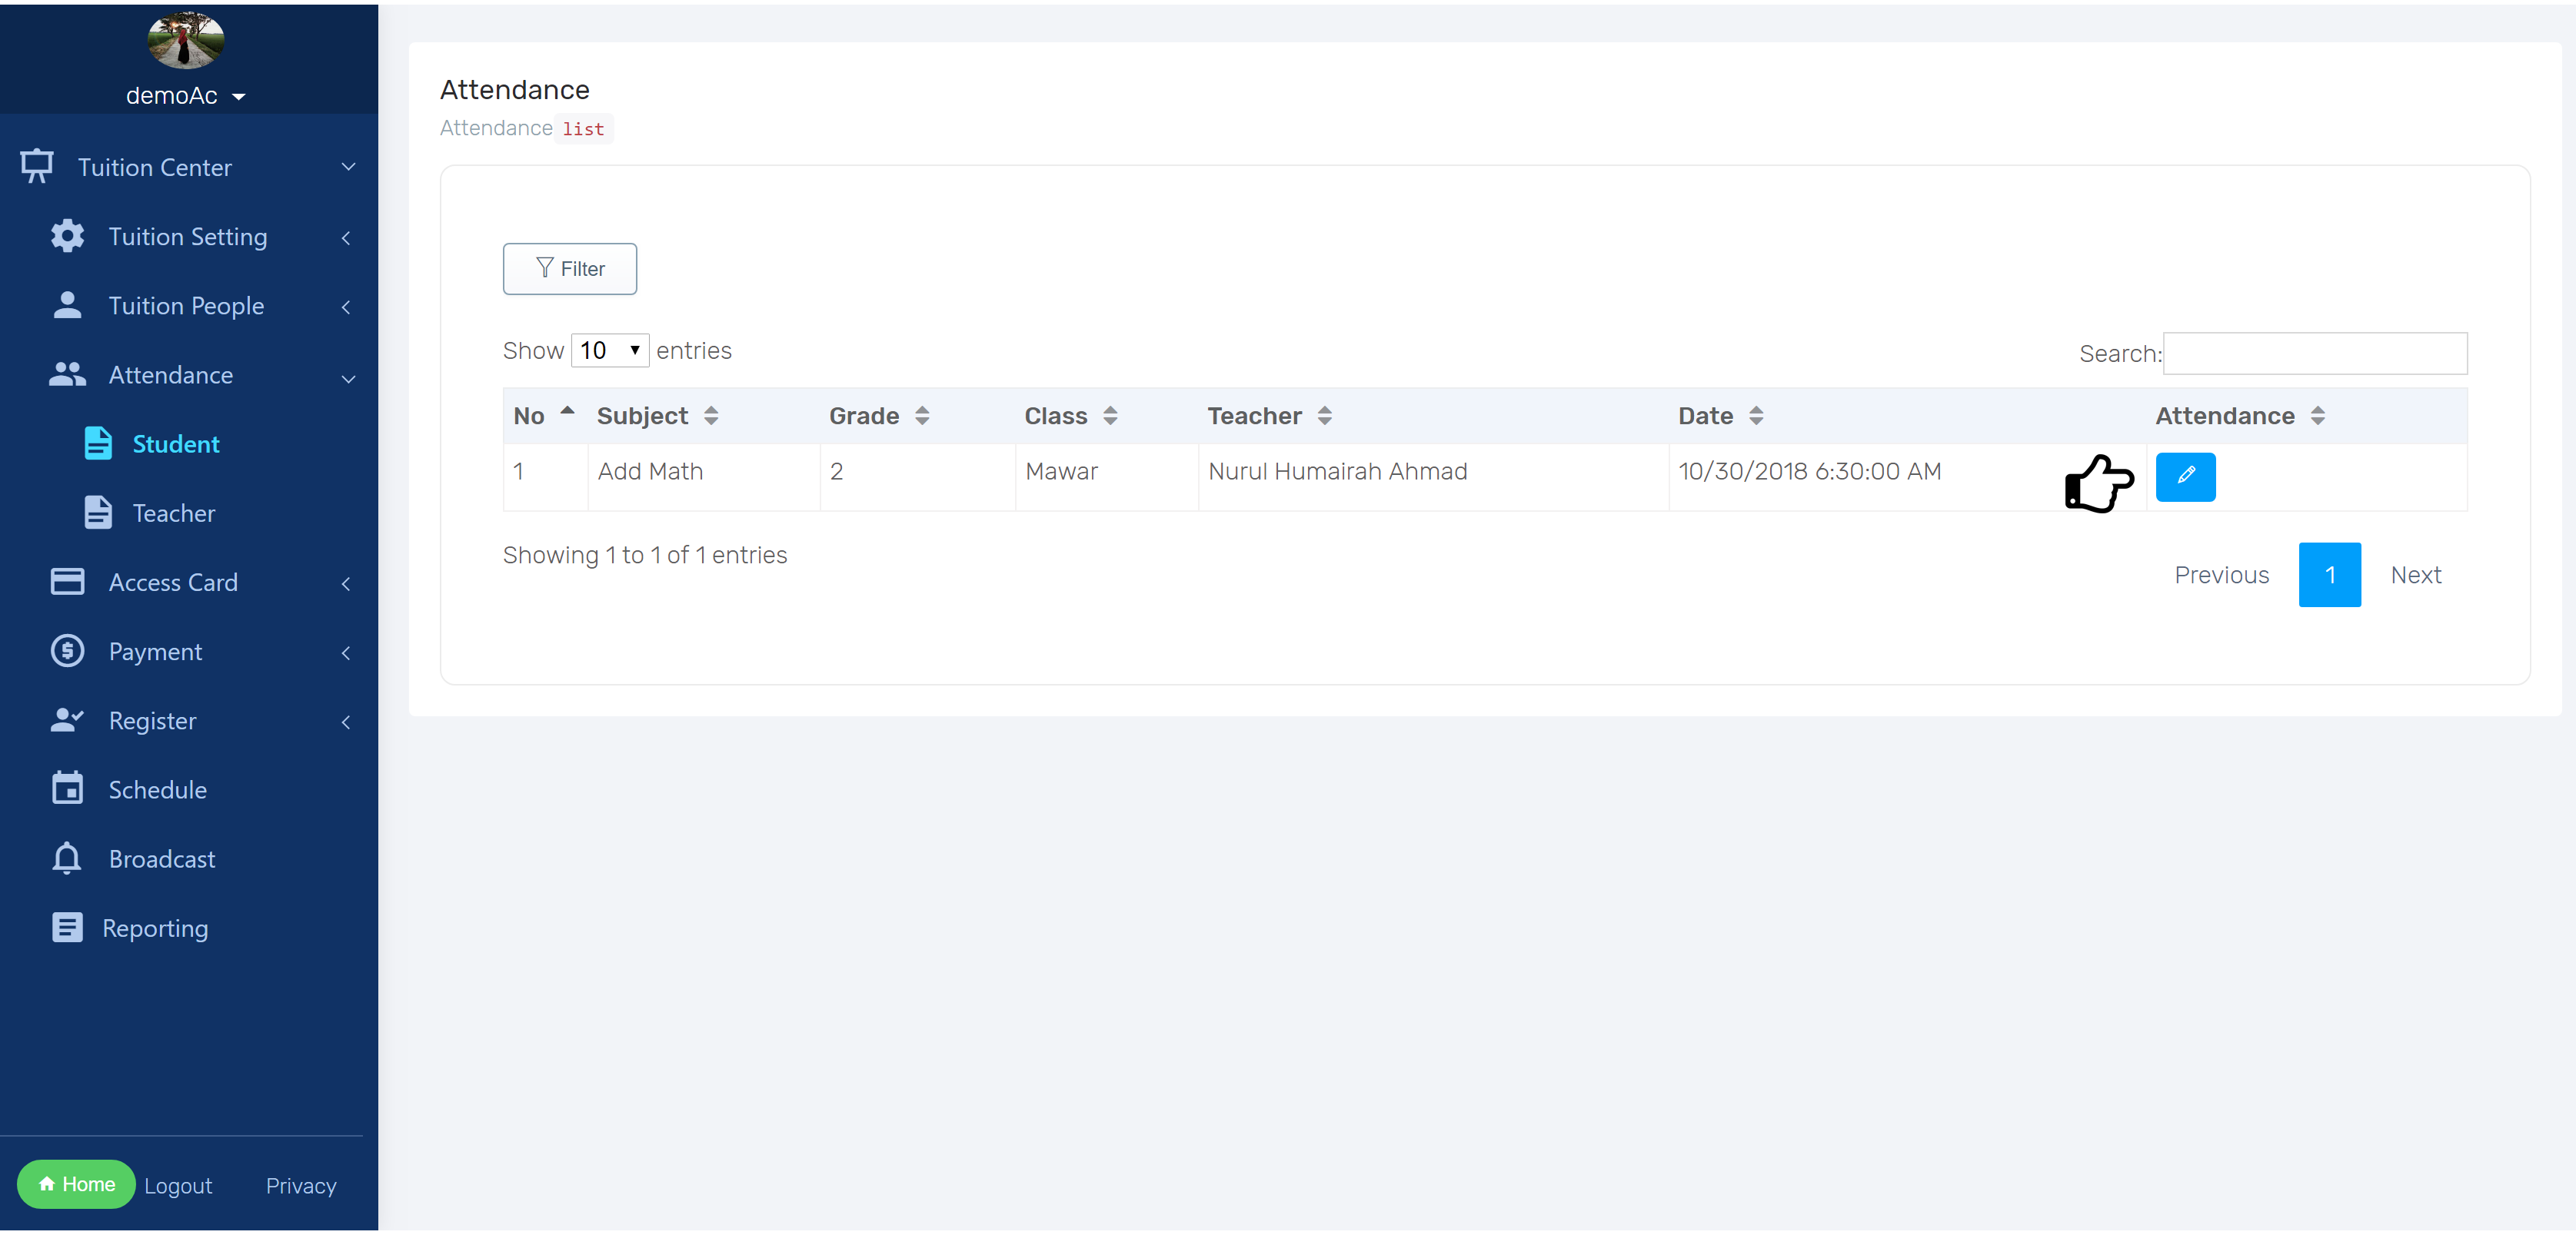Image resolution: width=2576 pixels, height=1235 pixels.
Task: Open the demoAc user dropdown
Action: pos(186,95)
